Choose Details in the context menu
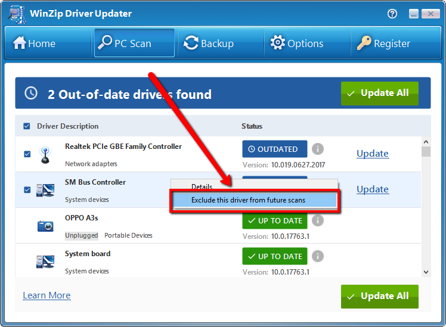446x327 pixels. click(x=202, y=186)
